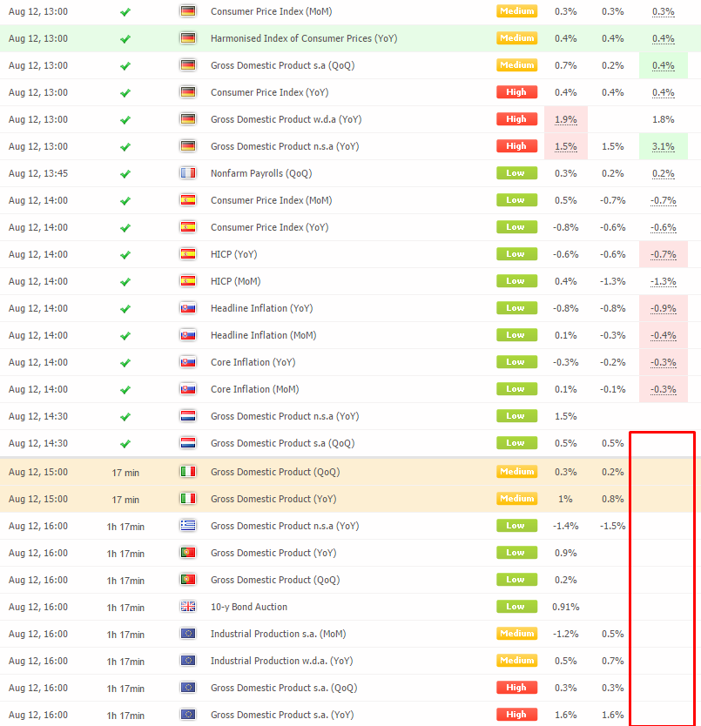This screenshot has height=726, width=701.
Task: Click the underlined 3.1% value for German GDP n.s.a
Action: [663, 146]
